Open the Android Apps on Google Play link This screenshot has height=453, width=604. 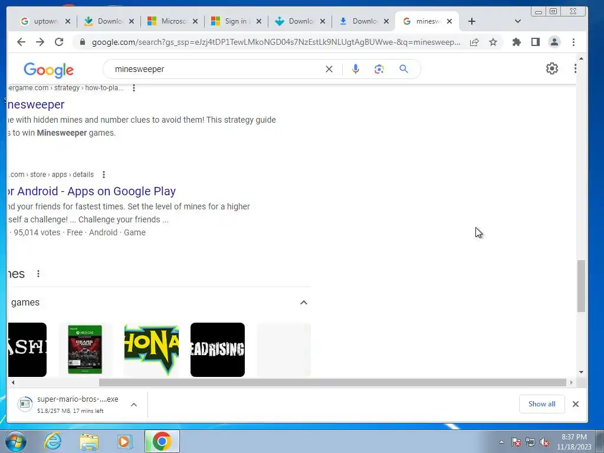(91, 191)
